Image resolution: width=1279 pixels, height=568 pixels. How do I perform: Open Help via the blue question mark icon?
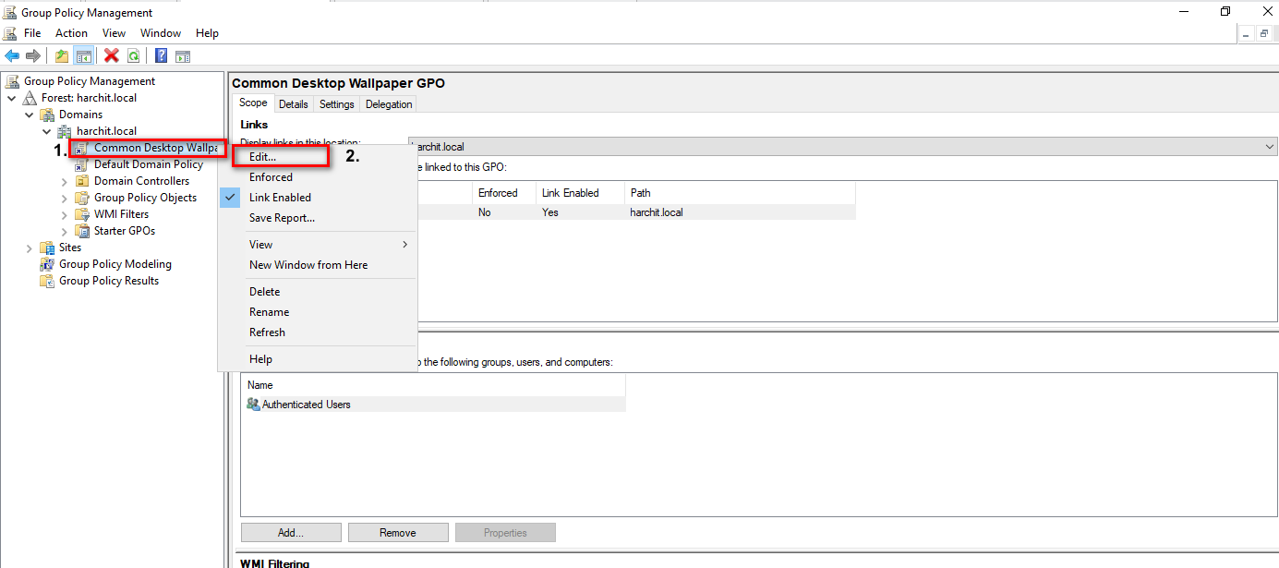point(161,56)
